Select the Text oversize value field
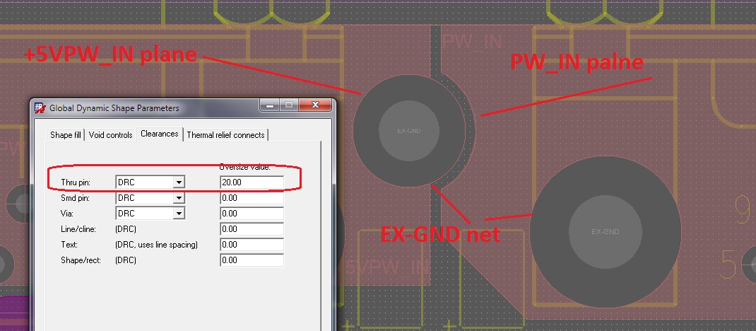 click(x=252, y=245)
